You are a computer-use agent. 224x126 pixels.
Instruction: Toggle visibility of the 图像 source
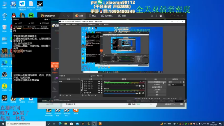point(99,90)
